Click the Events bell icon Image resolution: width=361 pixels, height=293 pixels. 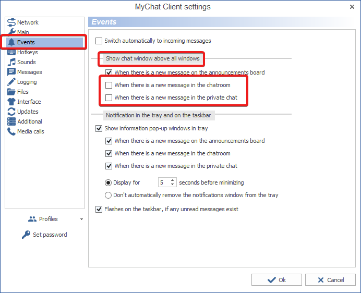tap(11, 42)
